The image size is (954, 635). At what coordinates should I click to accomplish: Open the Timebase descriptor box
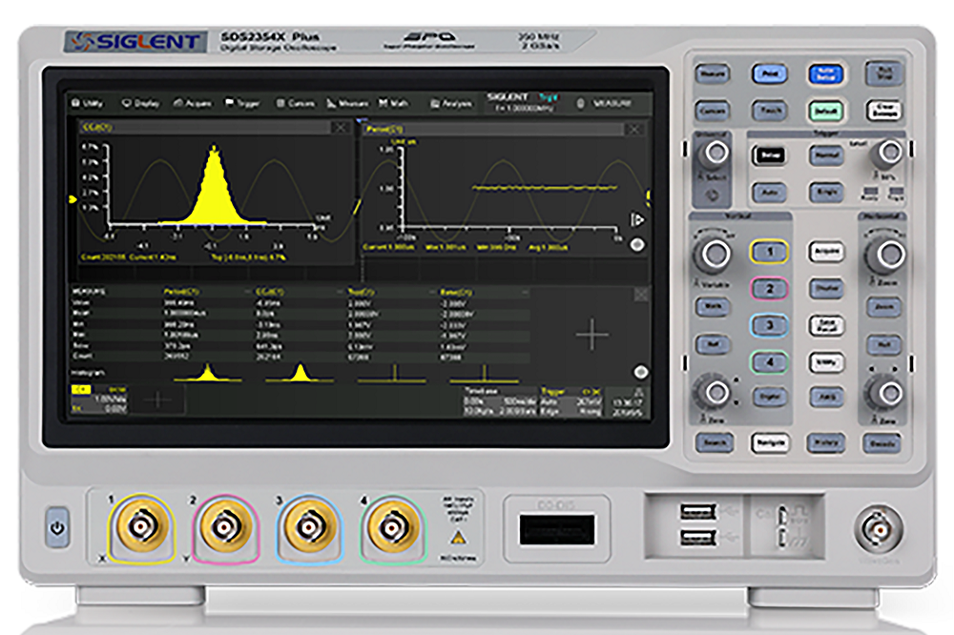(x=500, y=401)
